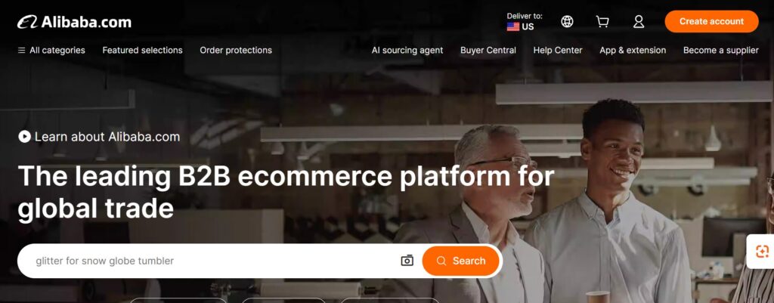Click the orange Create account button
The height and width of the screenshot is (303, 774).
(711, 22)
